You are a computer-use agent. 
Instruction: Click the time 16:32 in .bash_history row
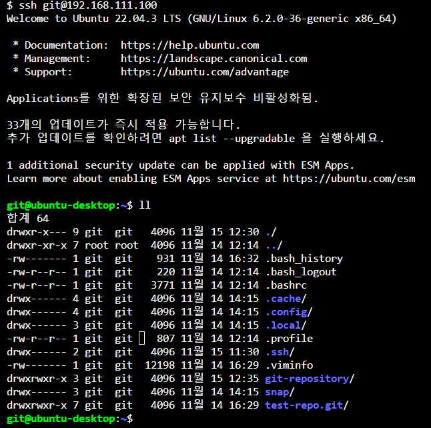pos(244,259)
